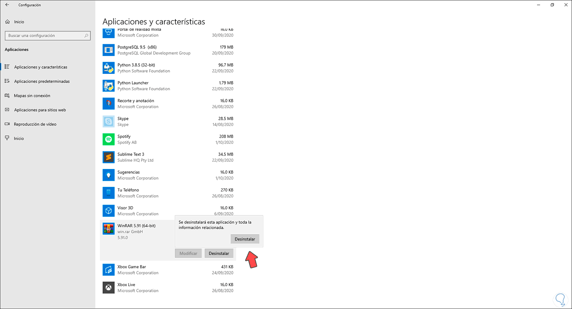572x309 pixels.
Task: Confirm Desinstalar in the popup
Action: [x=245, y=239]
